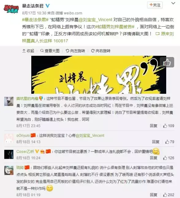Open the verified V badge beside 暴走法条君
180x198 pixels.
48,6
